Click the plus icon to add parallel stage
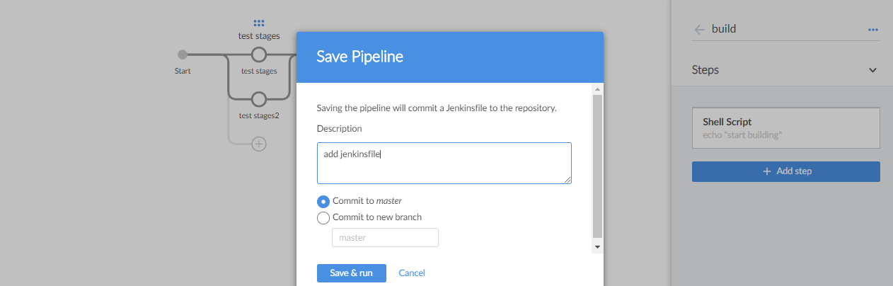Viewport: 893px width, 286px height. tap(259, 144)
